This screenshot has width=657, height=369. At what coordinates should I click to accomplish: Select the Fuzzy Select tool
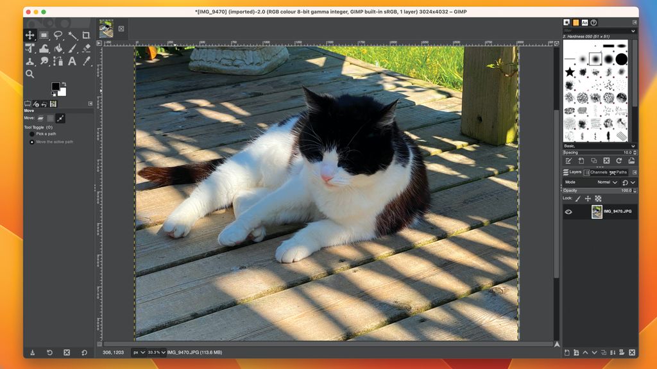pos(74,35)
